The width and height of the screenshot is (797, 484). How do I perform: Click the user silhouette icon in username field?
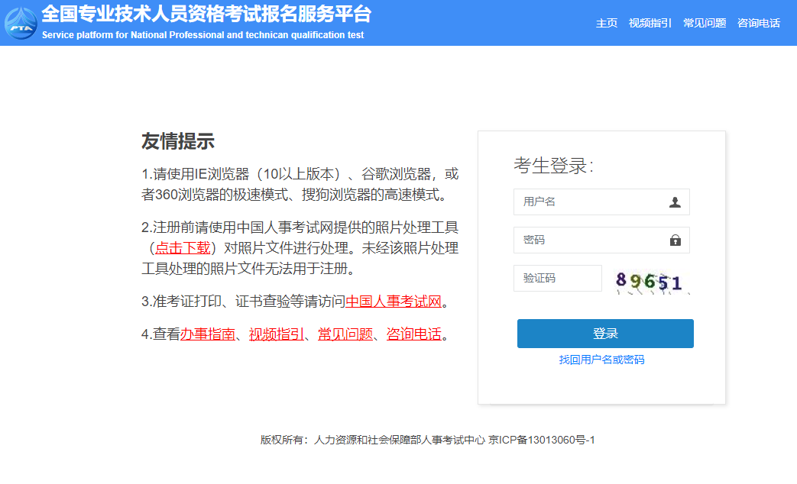click(676, 202)
